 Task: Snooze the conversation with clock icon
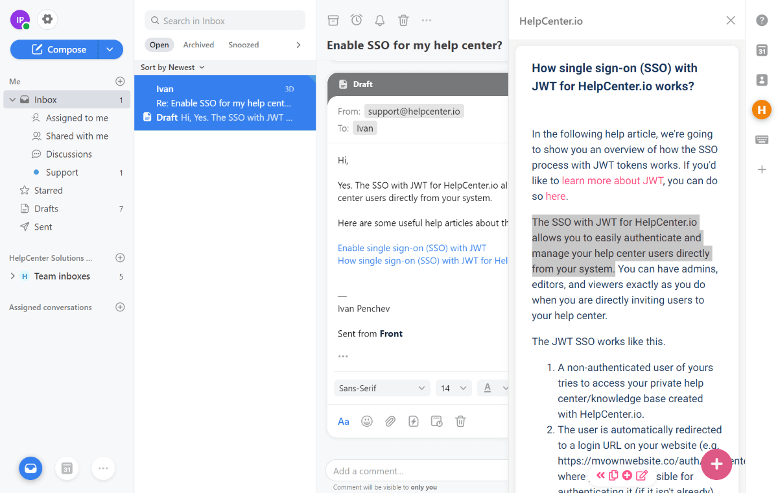(x=357, y=20)
